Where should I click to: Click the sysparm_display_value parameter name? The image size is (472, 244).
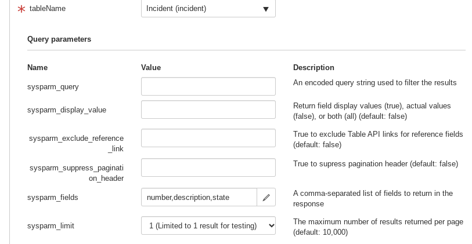pos(67,110)
